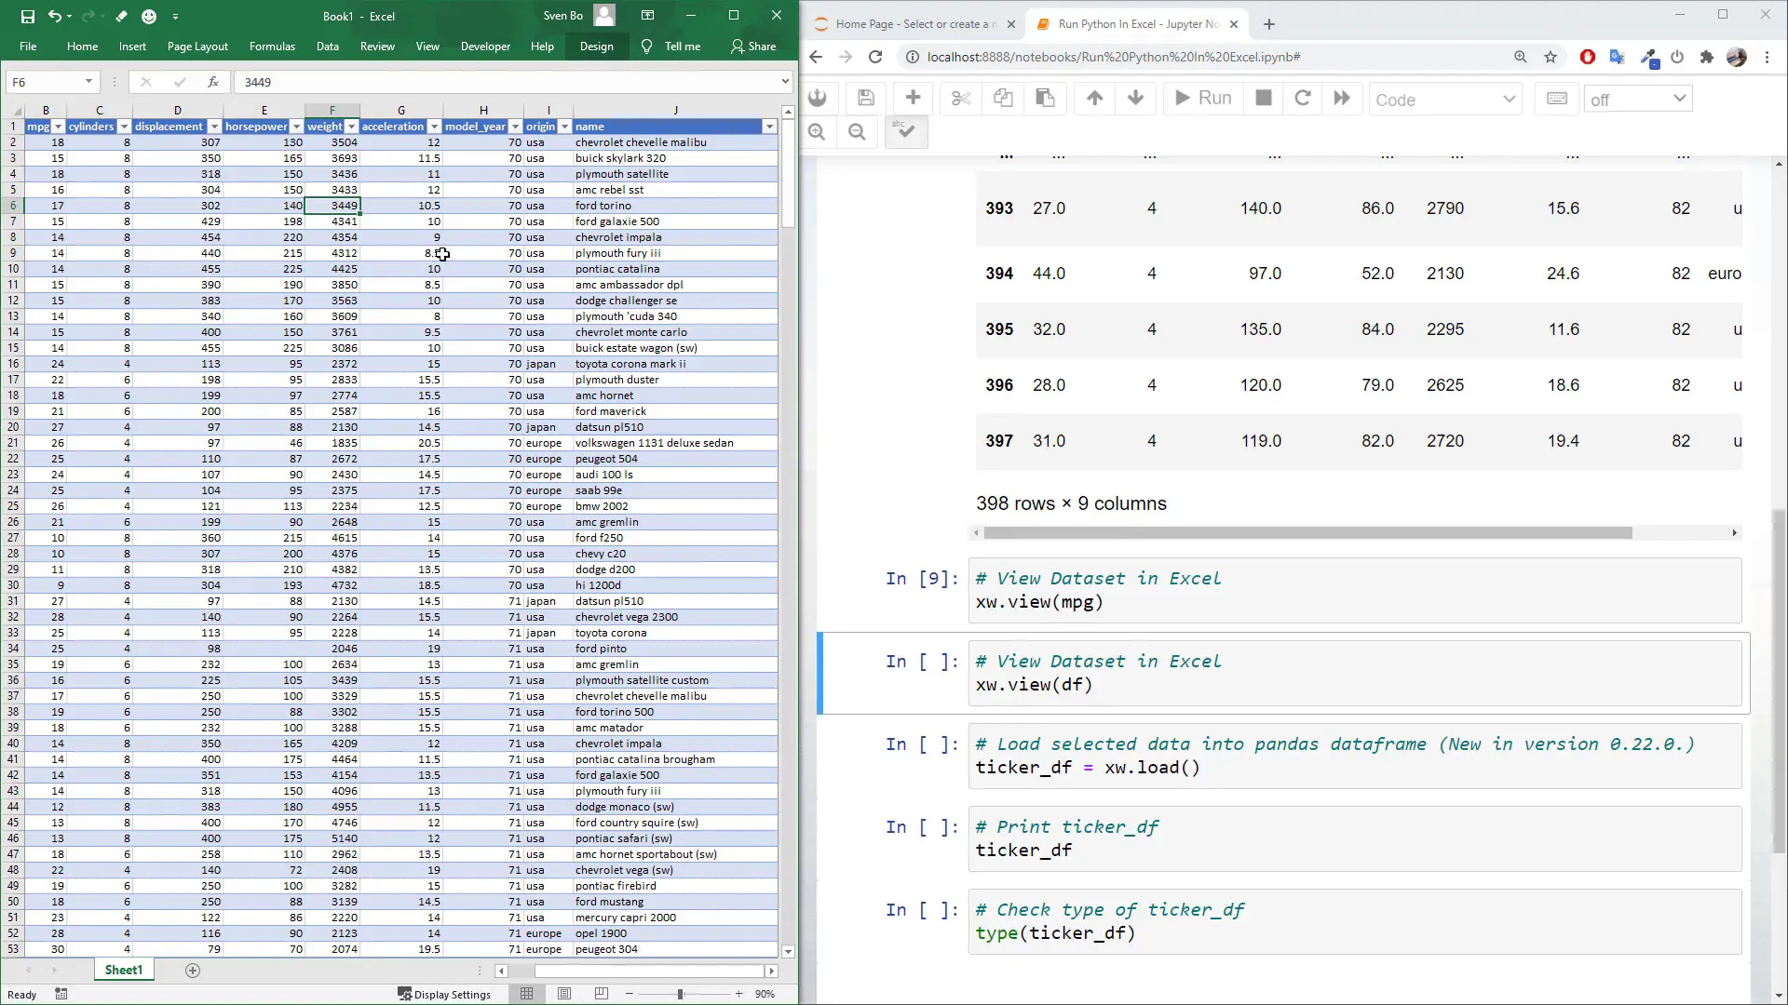
Task: Restart the kernel
Action: pos(1302,98)
